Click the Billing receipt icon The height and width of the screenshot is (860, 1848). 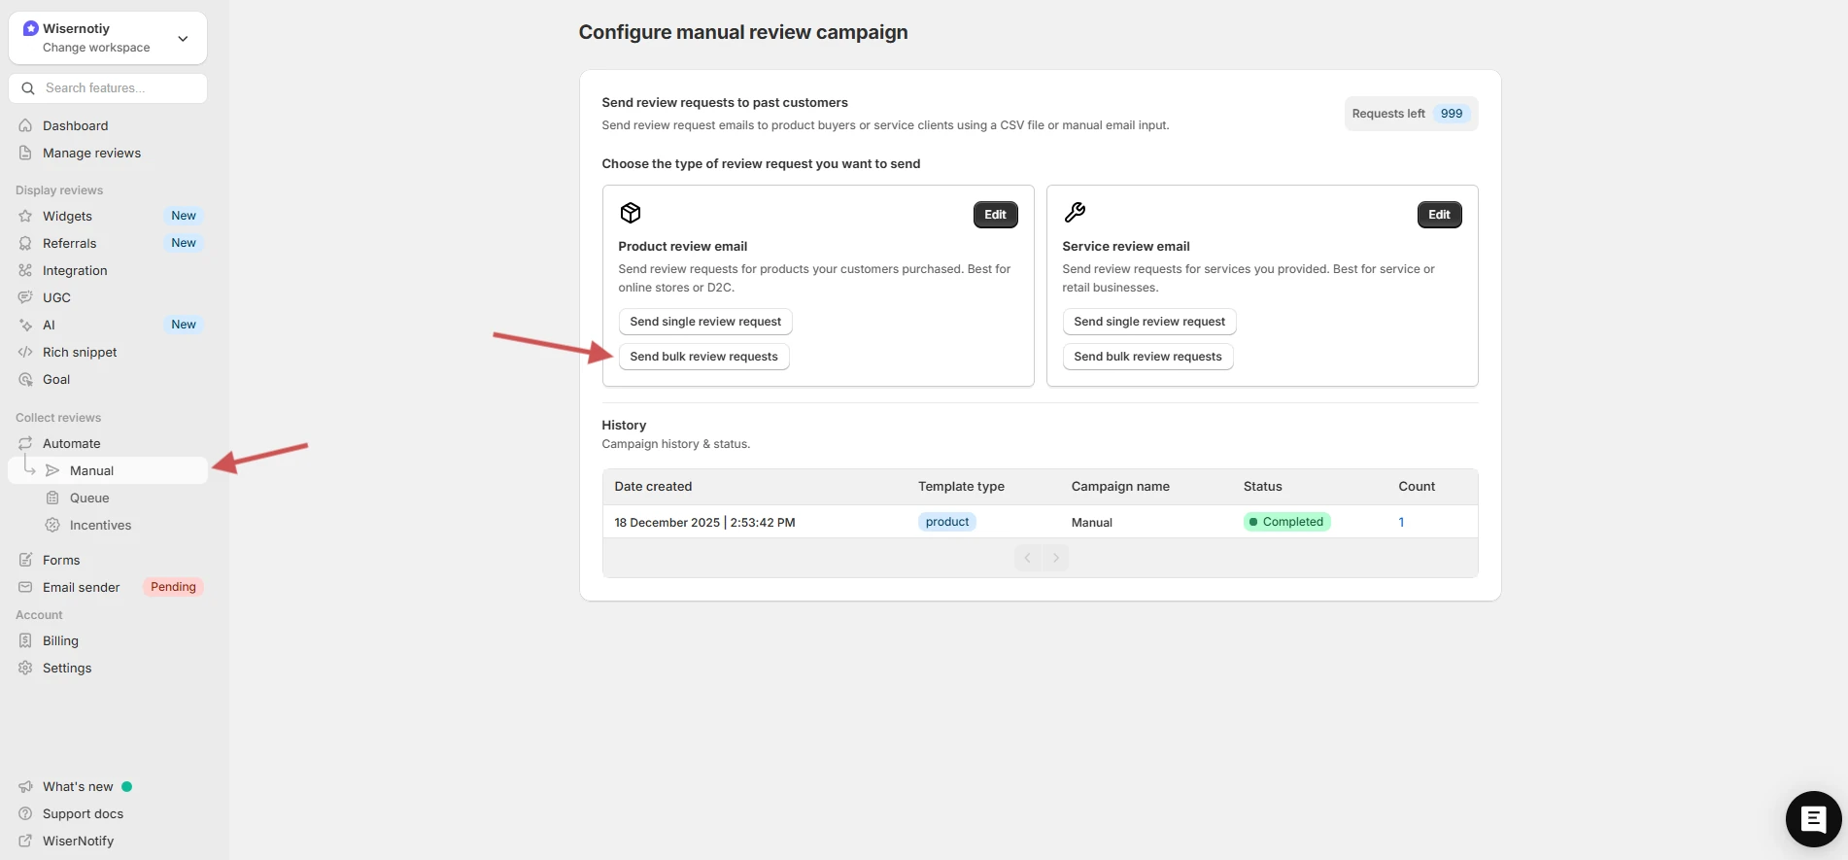pos(25,640)
